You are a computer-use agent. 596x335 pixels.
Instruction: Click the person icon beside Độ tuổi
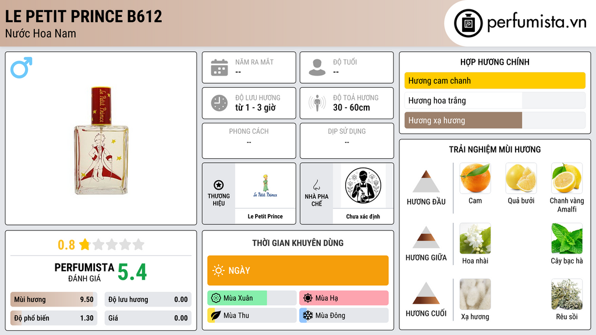coord(317,67)
